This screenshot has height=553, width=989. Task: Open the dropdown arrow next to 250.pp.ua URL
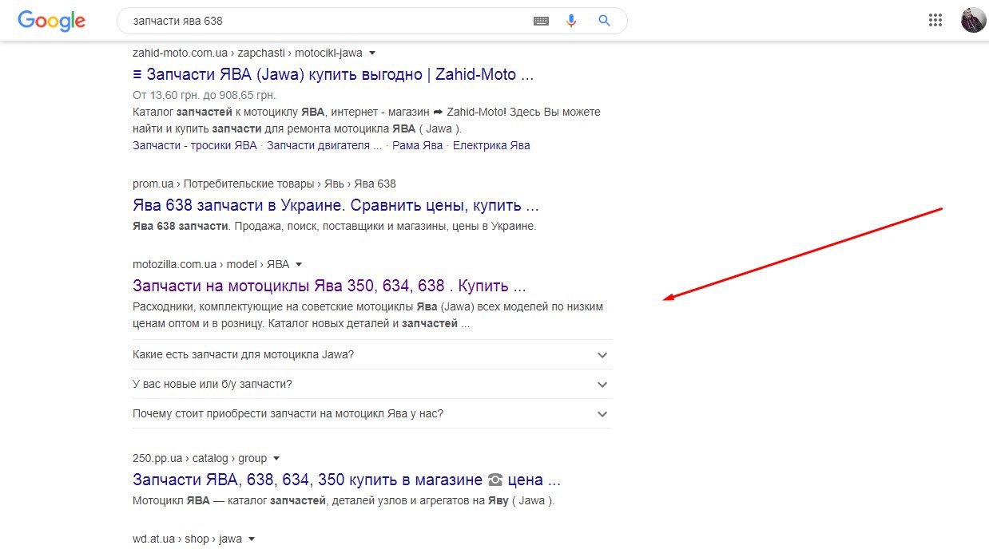[x=276, y=459]
